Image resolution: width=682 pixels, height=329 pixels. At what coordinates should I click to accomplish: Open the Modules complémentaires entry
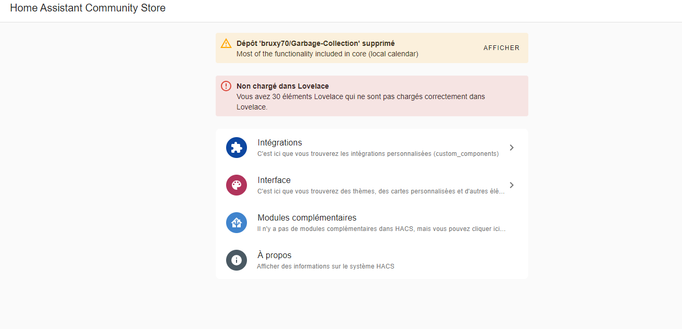[372, 223]
